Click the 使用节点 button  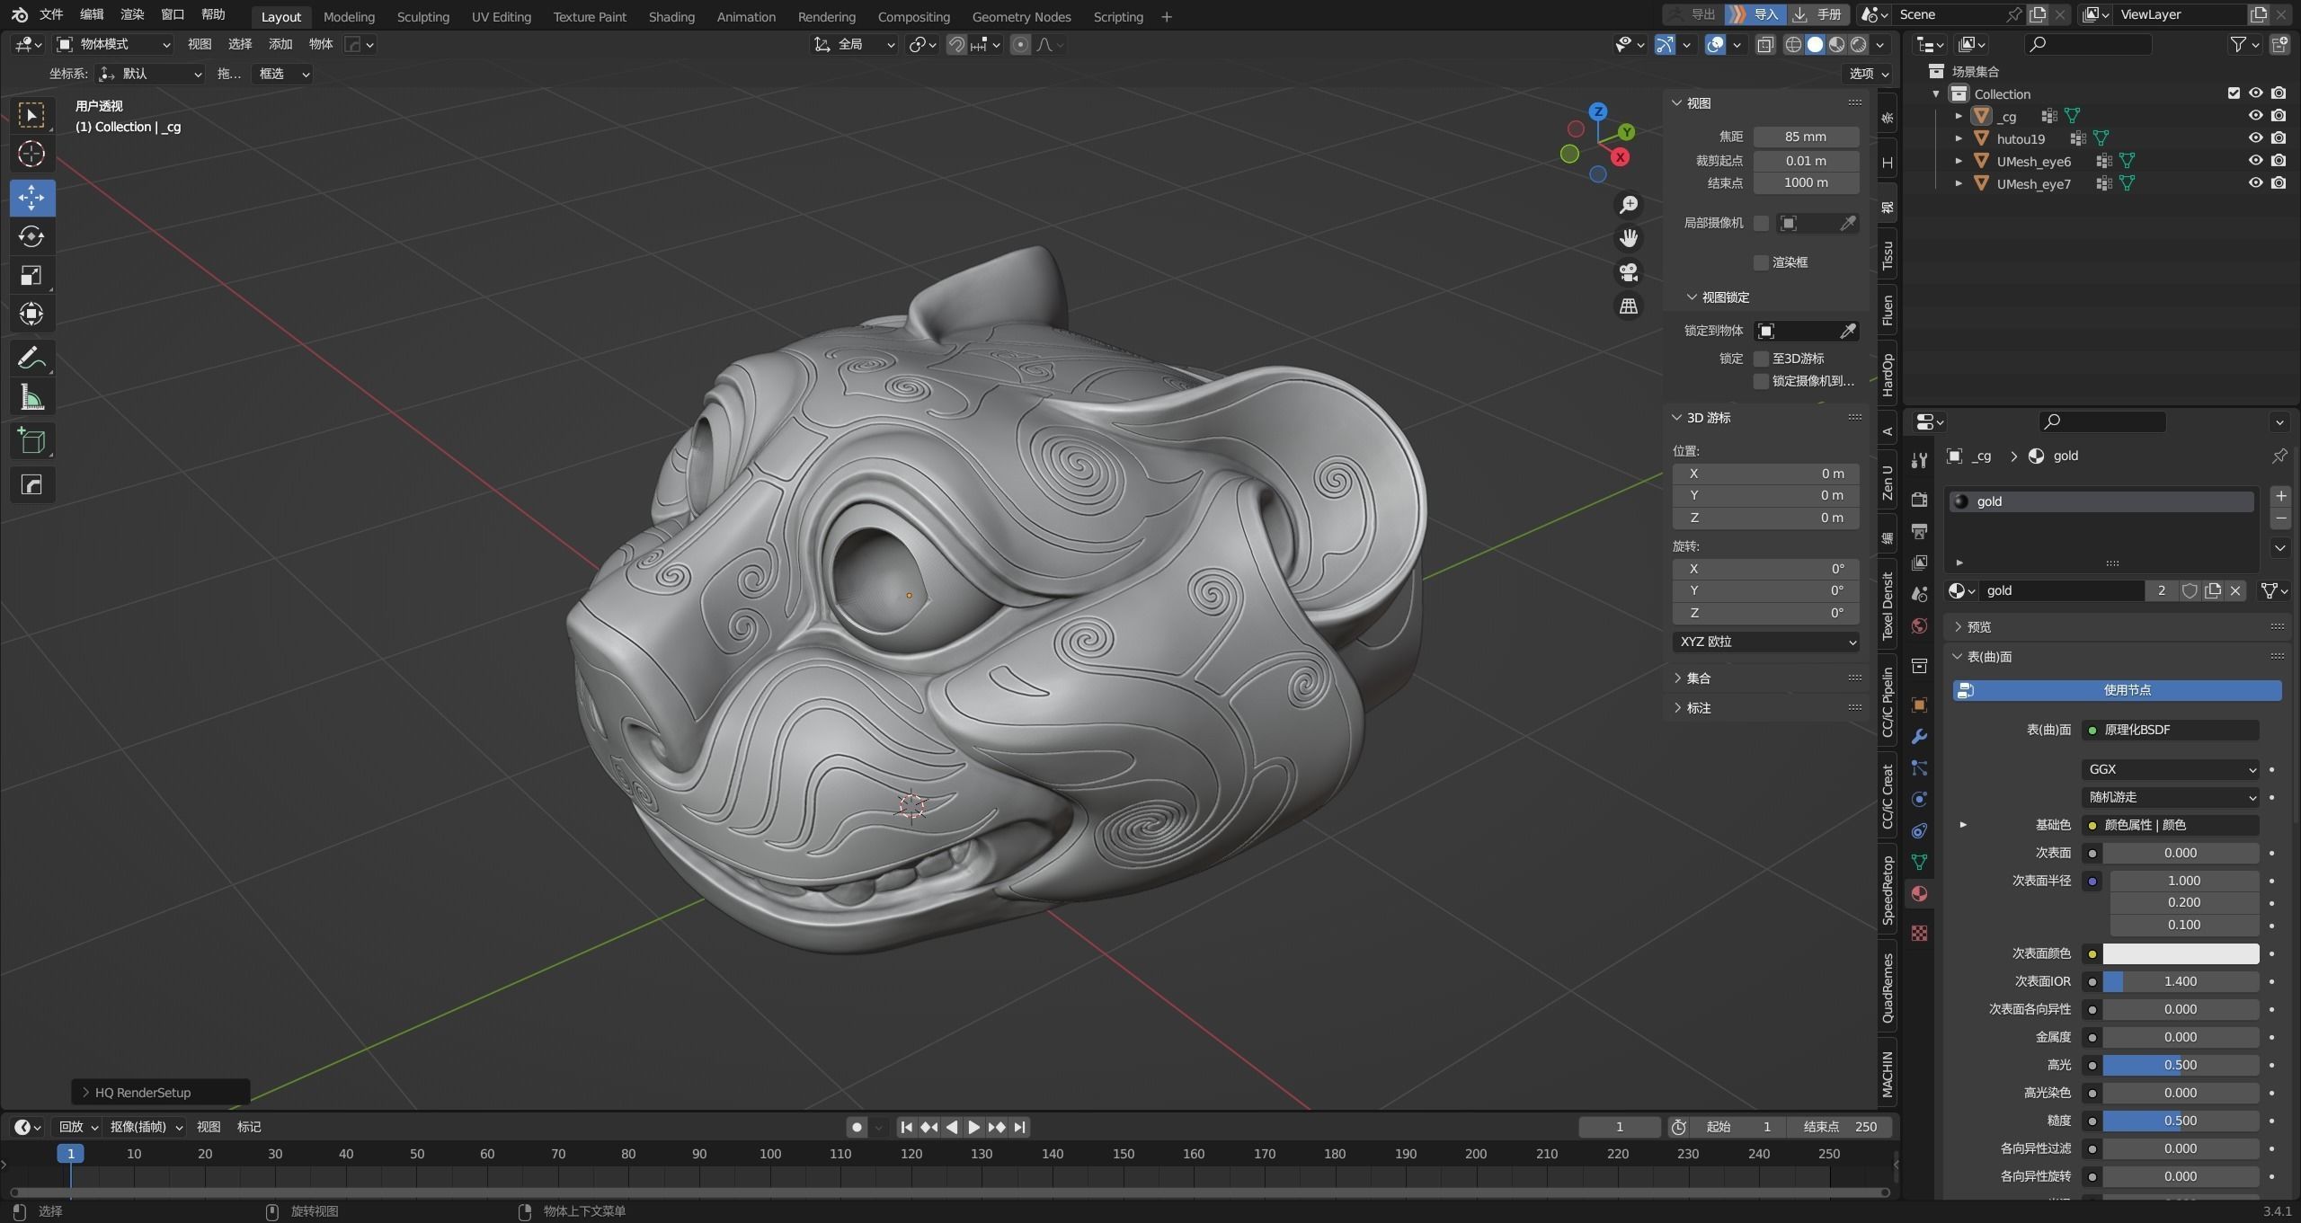click(x=2117, y=690)
